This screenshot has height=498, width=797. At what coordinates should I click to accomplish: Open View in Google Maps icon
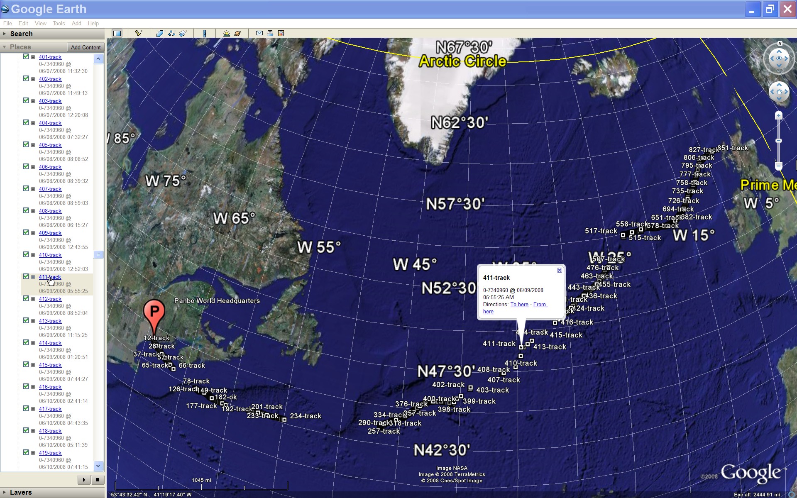[x=281, y=33]
